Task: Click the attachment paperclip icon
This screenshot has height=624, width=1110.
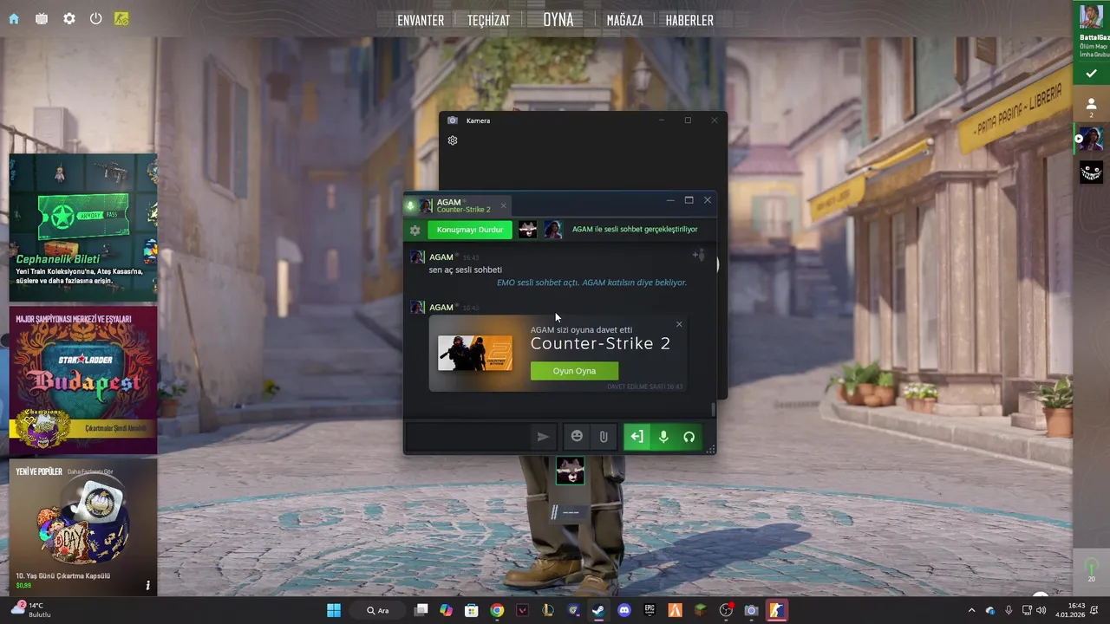Action: [604, 437]
